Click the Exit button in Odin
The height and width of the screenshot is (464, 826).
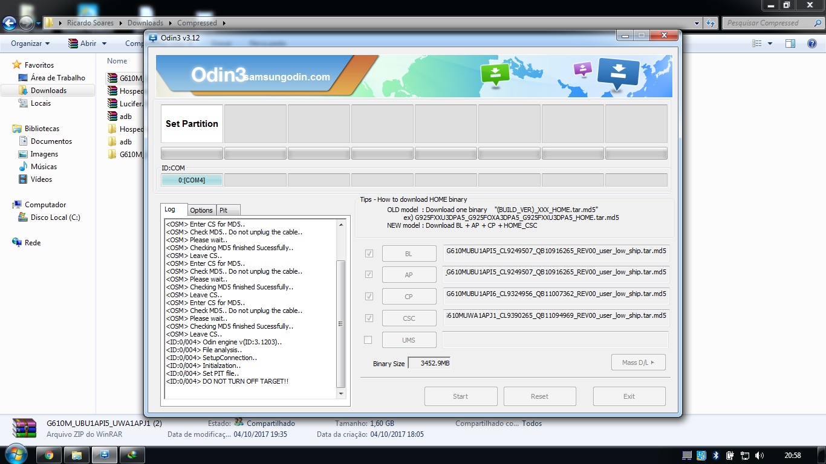(x=629, y=396)
